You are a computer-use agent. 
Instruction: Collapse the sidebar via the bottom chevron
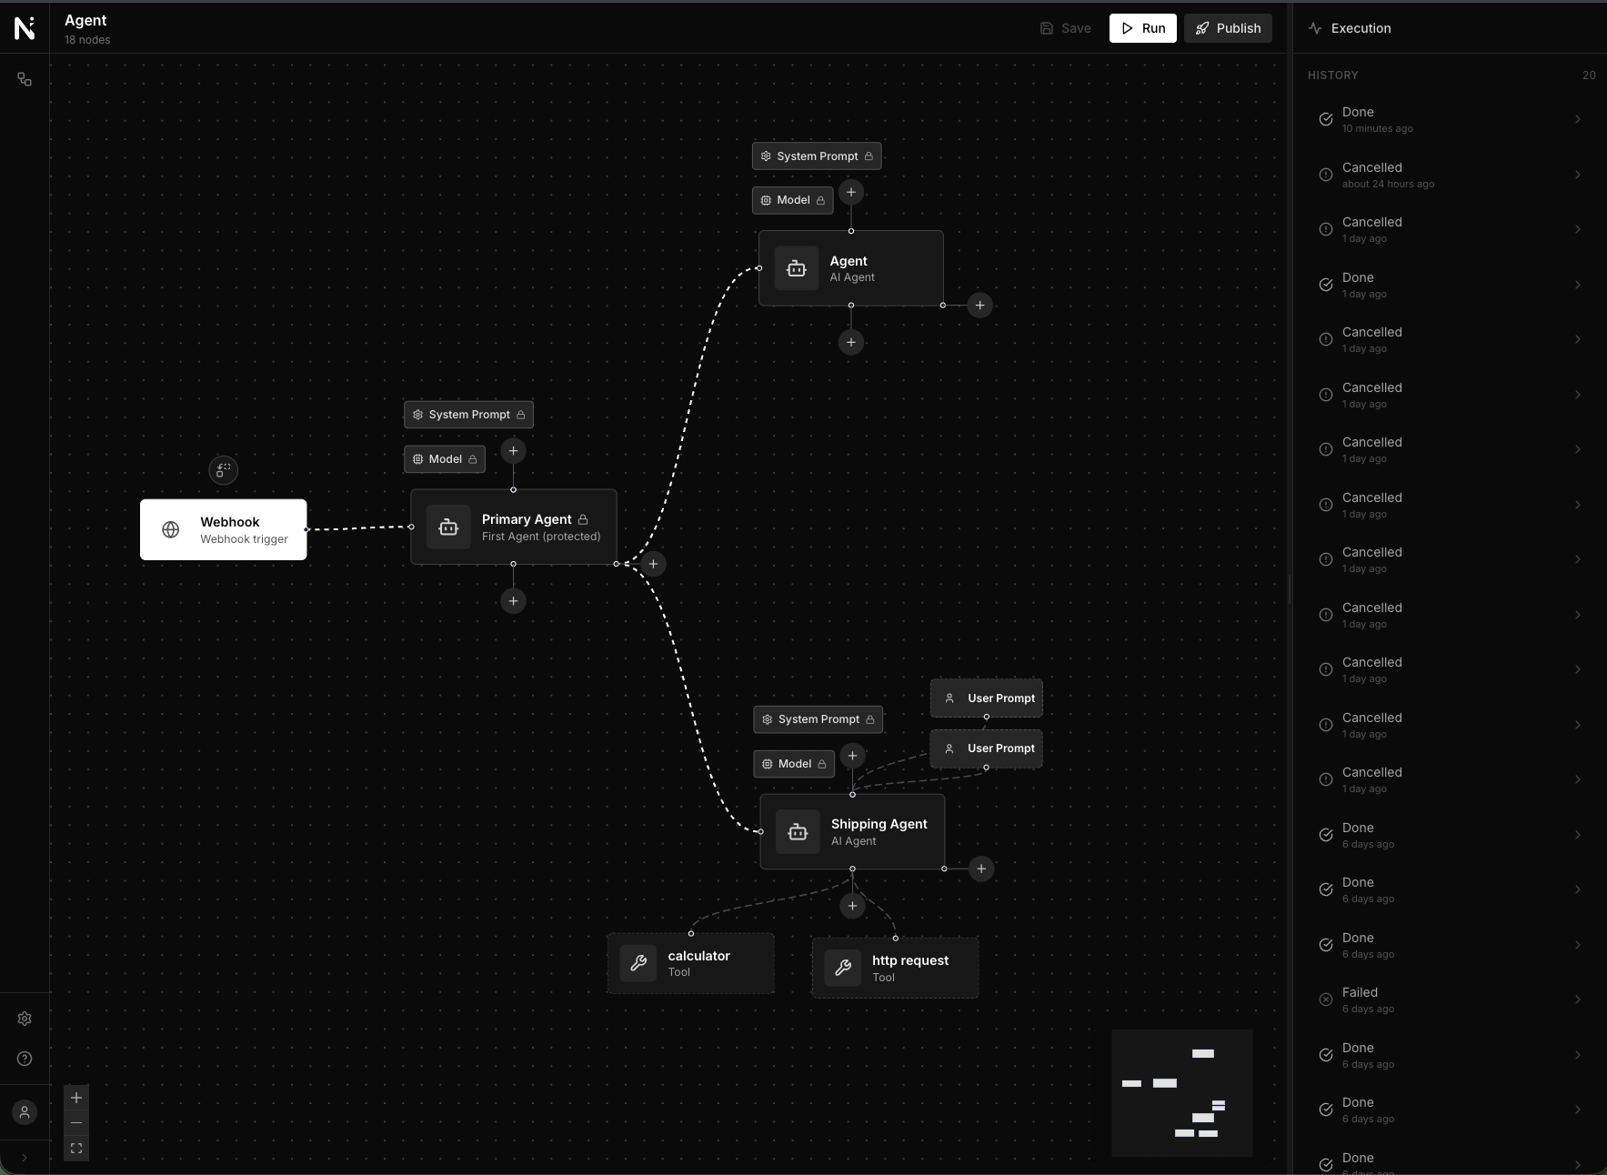[x=24, y=1160]
